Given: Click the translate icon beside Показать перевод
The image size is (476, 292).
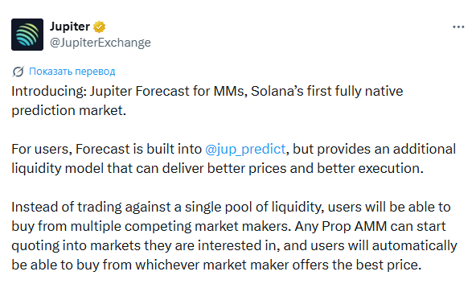Looking at the screenshot, I should point(18,72).
